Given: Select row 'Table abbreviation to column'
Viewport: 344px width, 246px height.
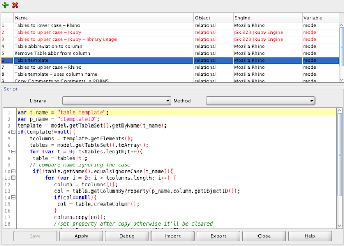Looking at the screenshot, I should pos(170,46).
